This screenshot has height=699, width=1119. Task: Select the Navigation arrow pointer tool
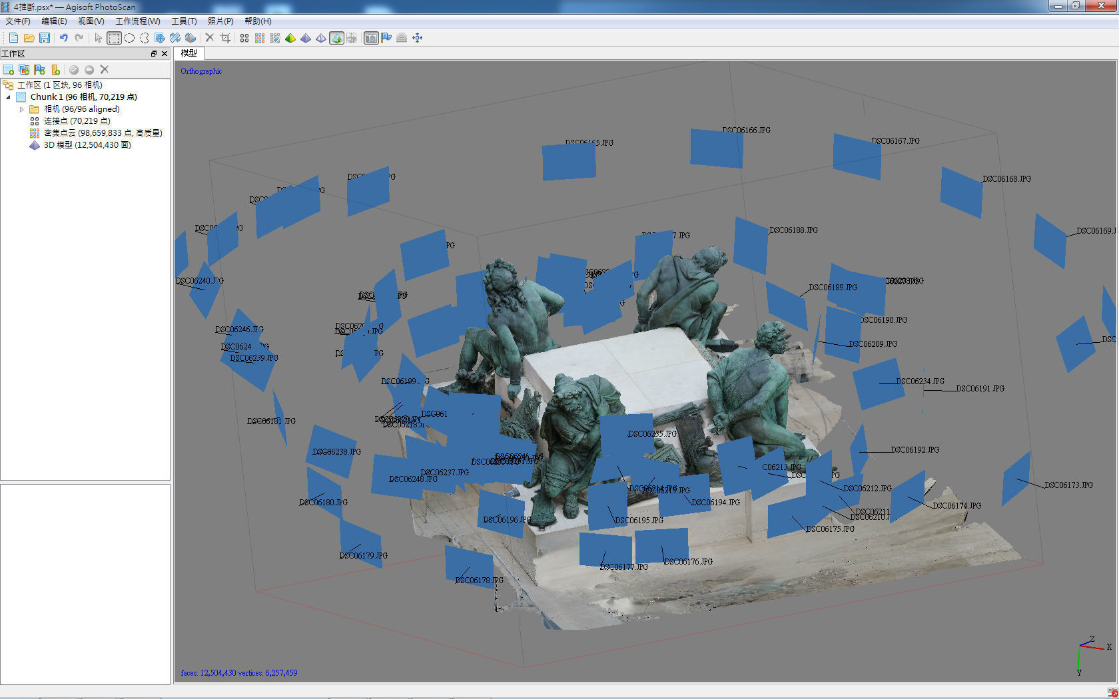tap(99, 38)
